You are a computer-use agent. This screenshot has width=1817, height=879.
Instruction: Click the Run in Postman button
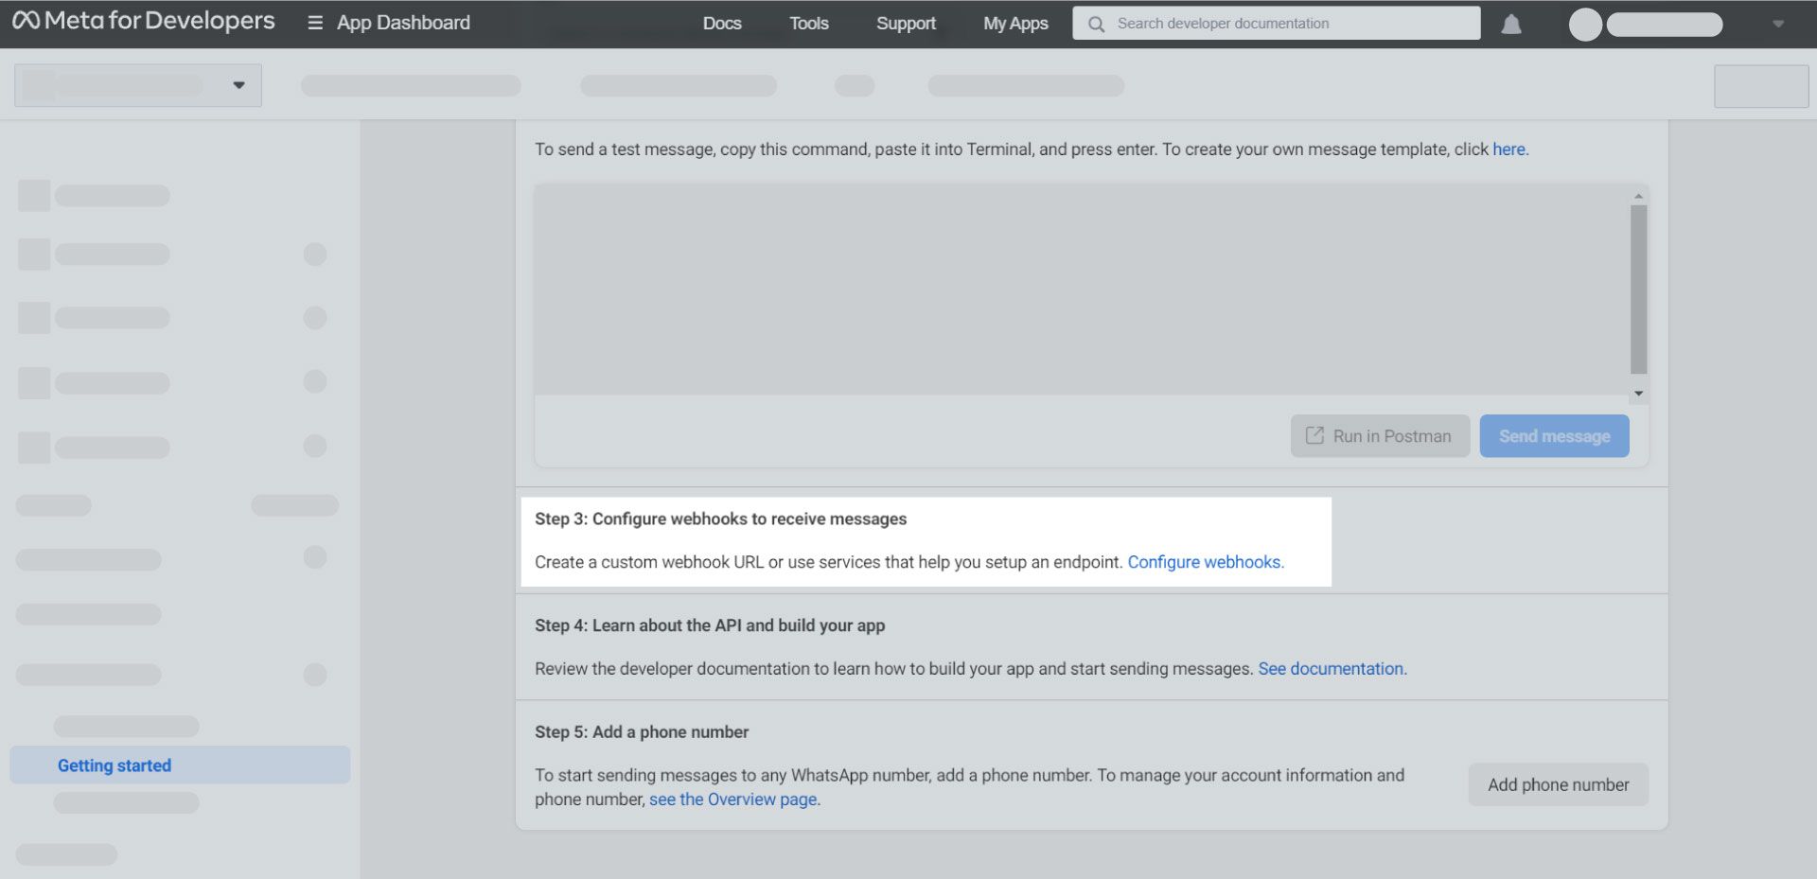[1380, 436]
